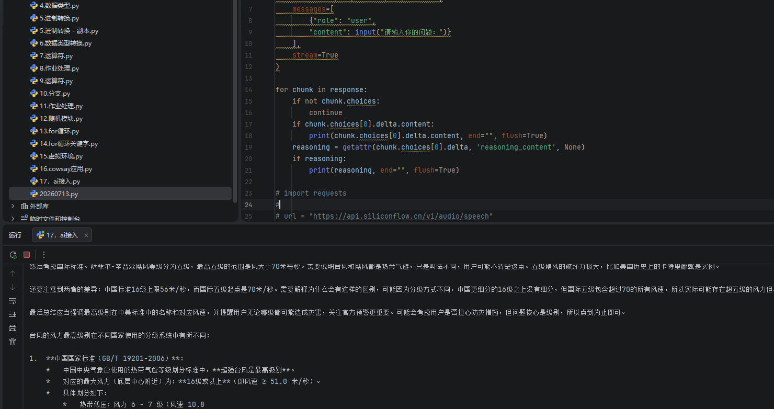Click the '# import requests' comment
774x409 pixels.
click(311, 193)
